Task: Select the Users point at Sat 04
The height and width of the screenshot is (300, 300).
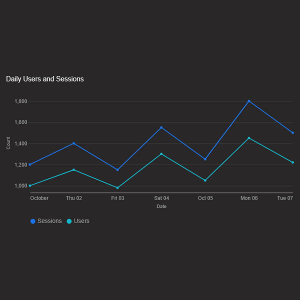Action: [161, 154]
